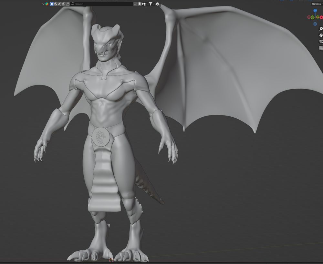Click the shield checkmark icon
Image resolution: width=323 pixels, height=264 pixels.
tap(157, 4)
